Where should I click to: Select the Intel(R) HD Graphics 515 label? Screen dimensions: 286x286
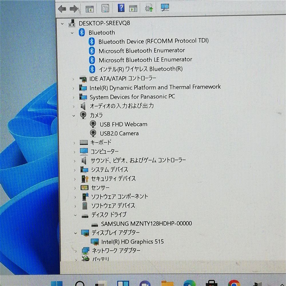pyautogui.click(x=132, y=242)
